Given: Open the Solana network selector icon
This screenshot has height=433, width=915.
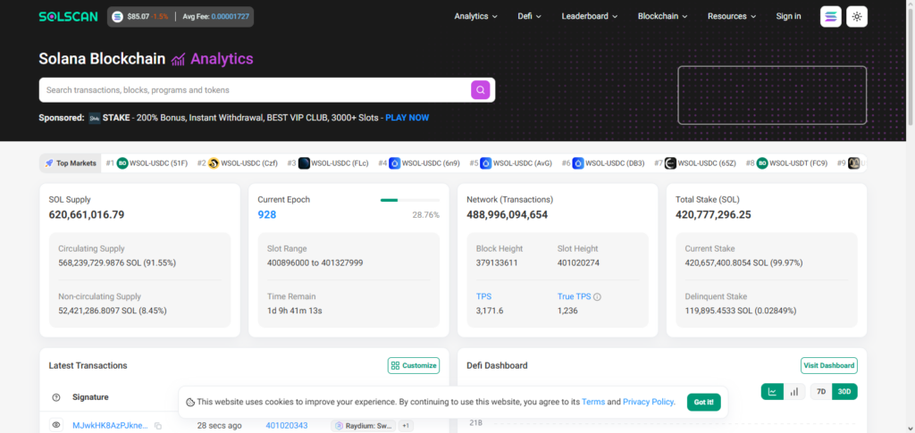Looking at the screenshot, I should [831, 16].
